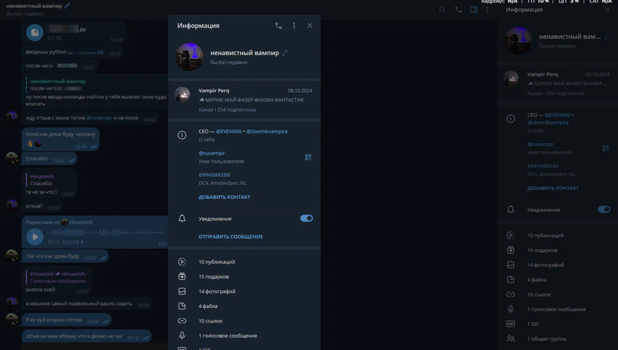Open the profile avatar in the right sidebar
Viewport: 618px width, 350px height.
(518, 40)
